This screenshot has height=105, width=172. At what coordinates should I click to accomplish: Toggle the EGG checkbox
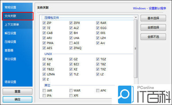(x=98, y=28)
